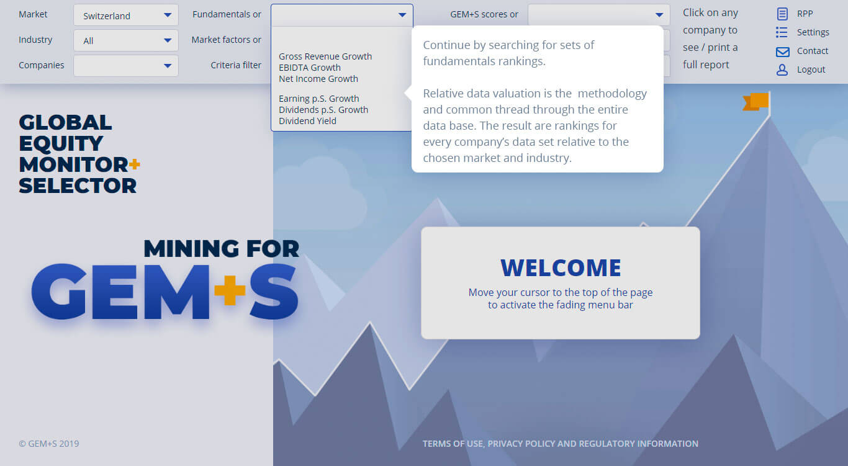Open Terms of Use and Privacy Policy link
The image size is (848, 466).
pyautogui.click(x=561, y=444)
